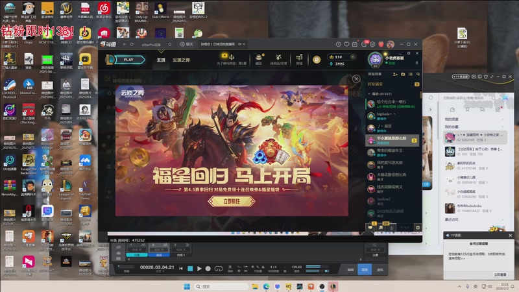Click the Douyu refresh icon
Viewport: 519px width, 292px height.
pyautogui.click(x=132, y=44)
